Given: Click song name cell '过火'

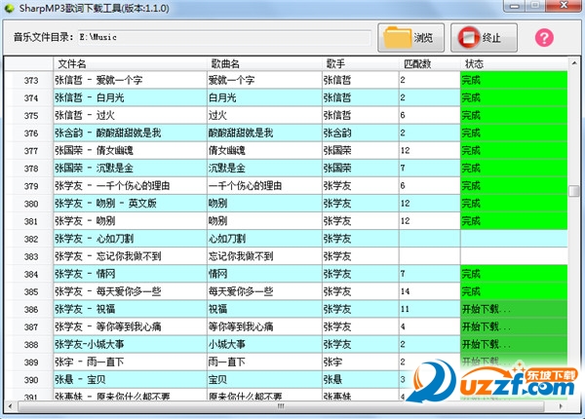Looking at the screenshot, I should pyautogui.click(x=264, y=115).
